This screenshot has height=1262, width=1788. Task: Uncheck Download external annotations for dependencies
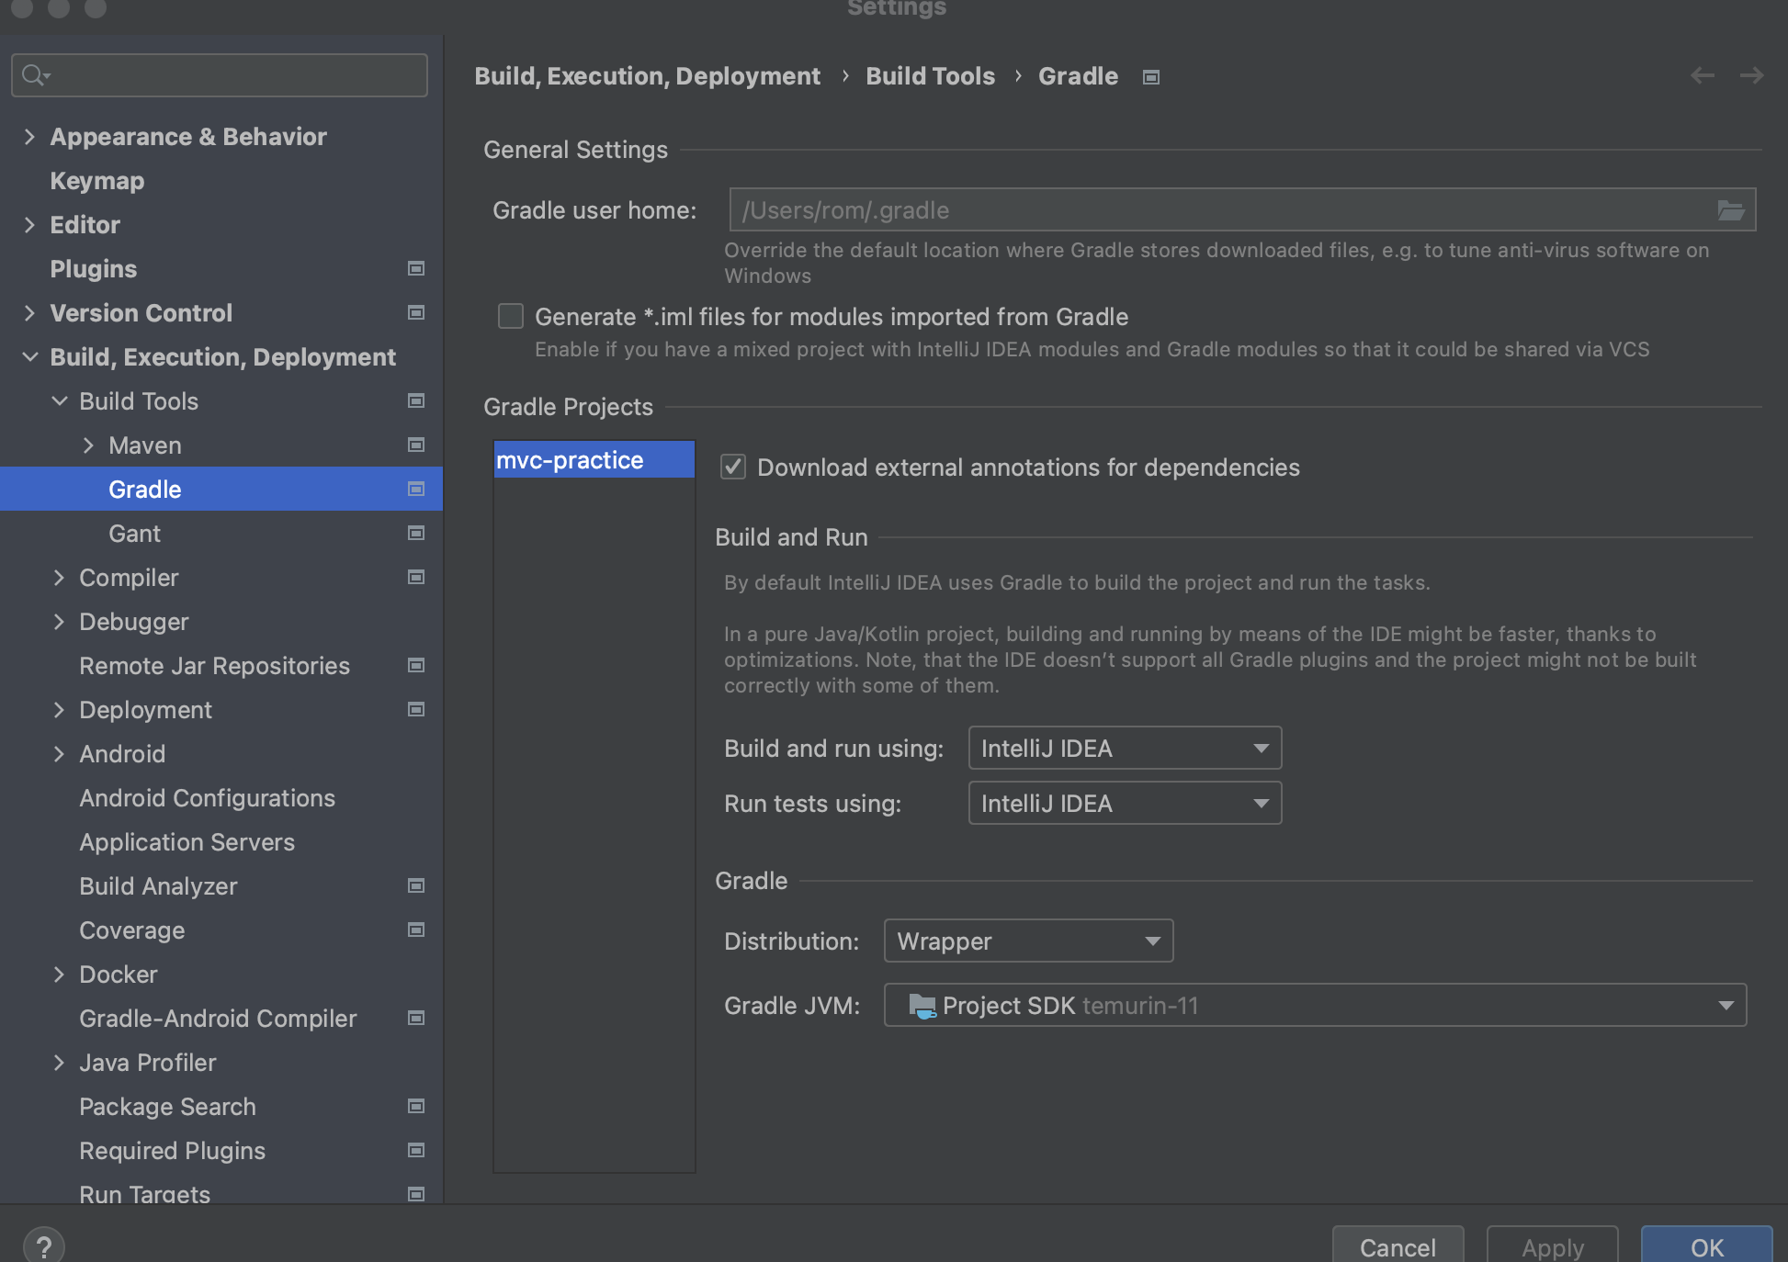(733, 467)
